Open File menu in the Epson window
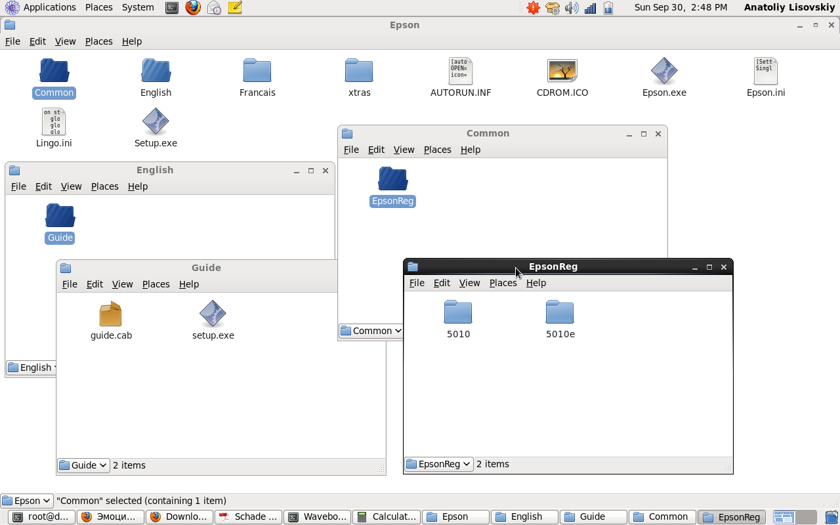Image resolution: width=840 pixels, height=525 pixels. tap(13, 41)
